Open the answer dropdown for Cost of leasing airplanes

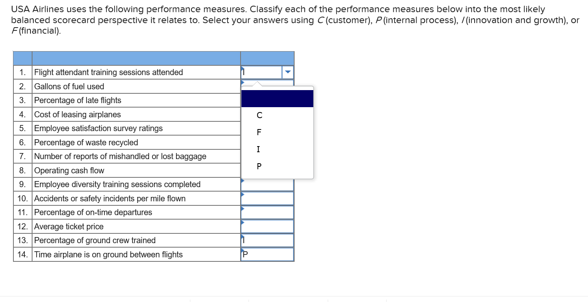(267, 114)
